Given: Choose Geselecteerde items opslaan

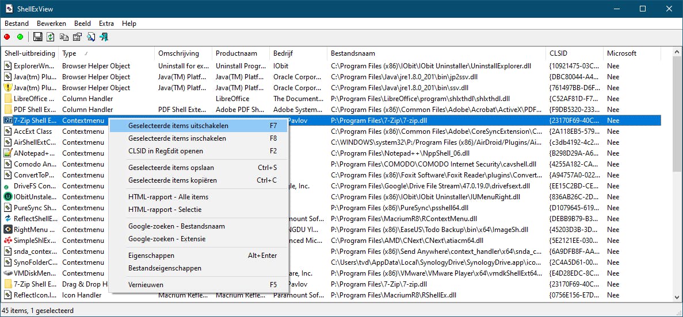Looking at the screenshot, I should click(198, 168).
